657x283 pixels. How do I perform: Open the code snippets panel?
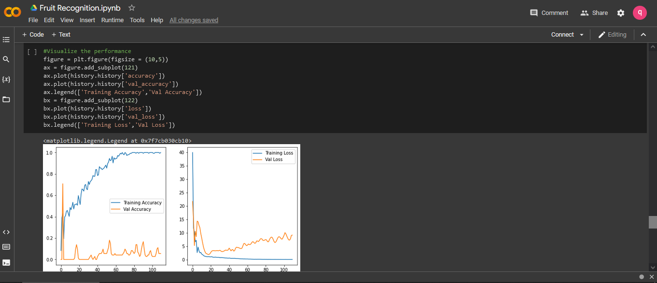point(6,232)
